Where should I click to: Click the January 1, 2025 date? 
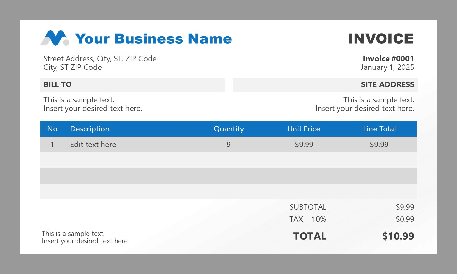[387, 67]
